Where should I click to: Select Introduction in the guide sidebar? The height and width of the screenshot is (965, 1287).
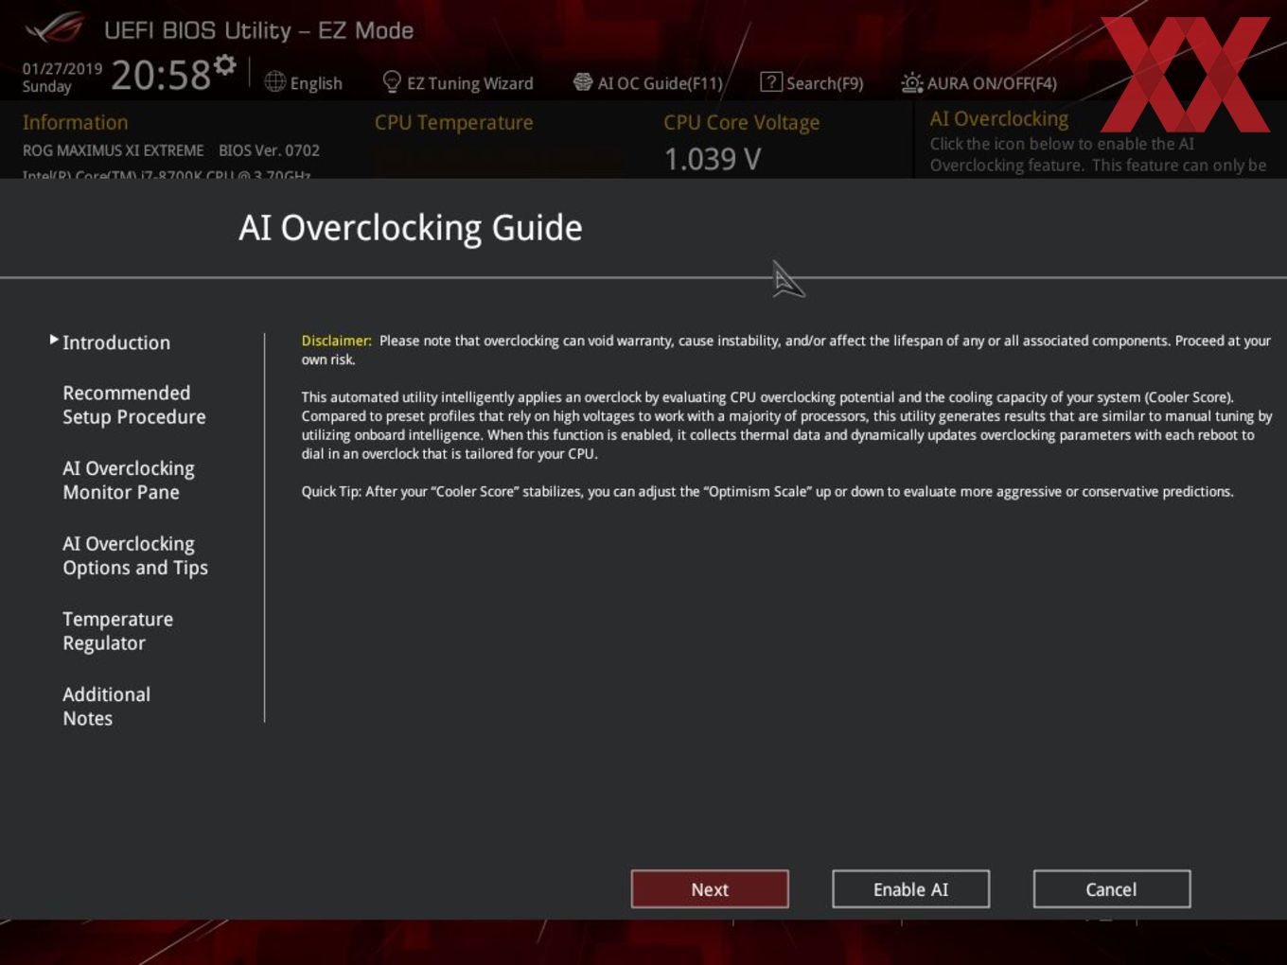pos(116,342)
